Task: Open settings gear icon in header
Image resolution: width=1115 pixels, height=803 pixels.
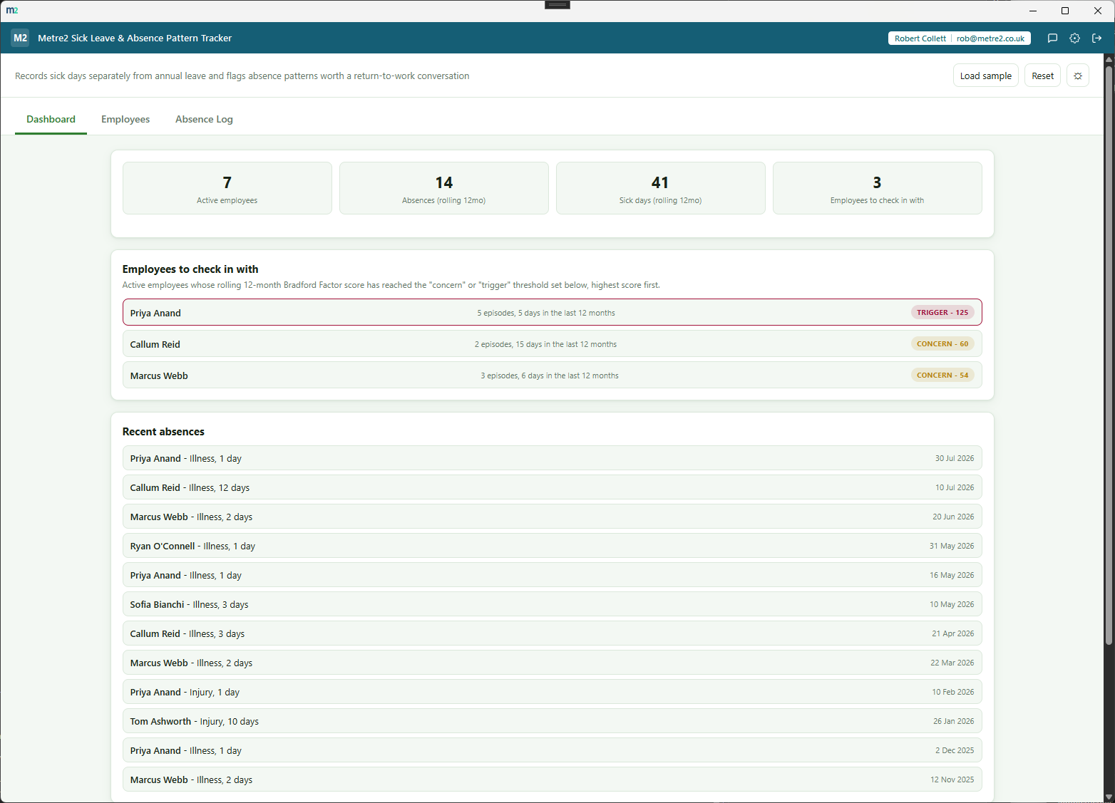Action: pos(1074,38)
